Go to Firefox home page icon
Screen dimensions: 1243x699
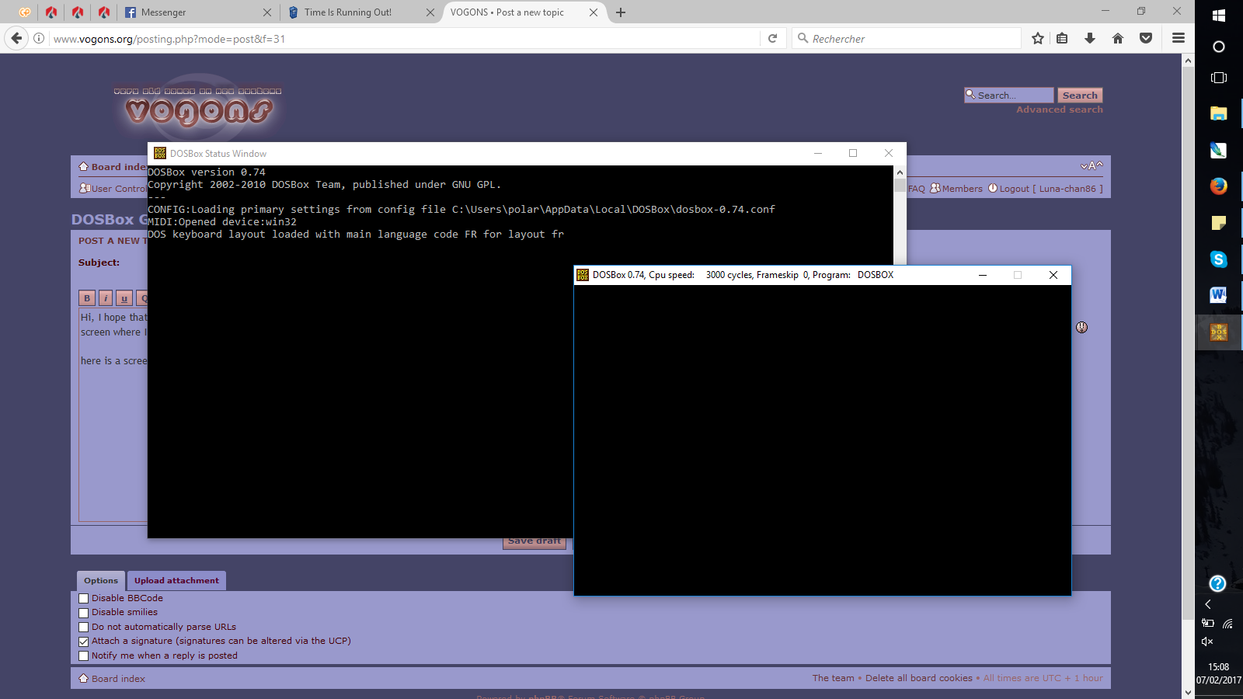pos(1118,38)
